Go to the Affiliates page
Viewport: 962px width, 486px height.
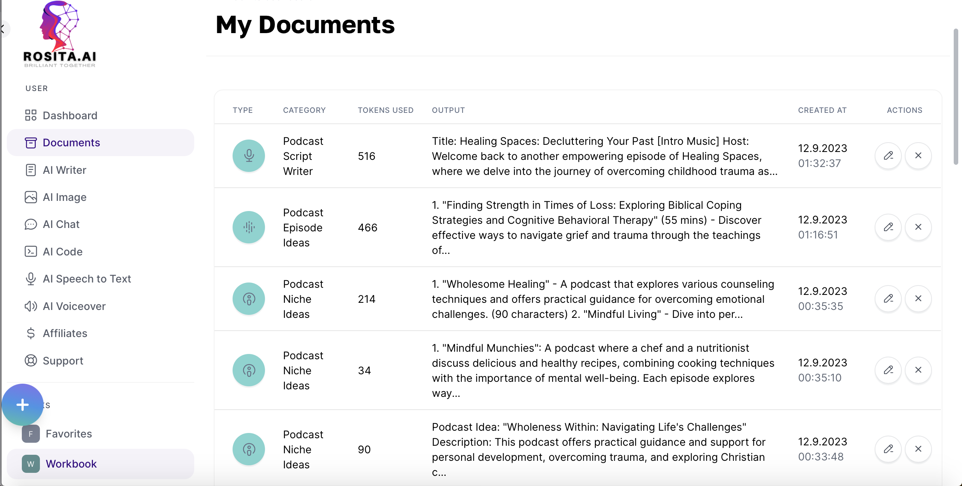pos(65,333)
